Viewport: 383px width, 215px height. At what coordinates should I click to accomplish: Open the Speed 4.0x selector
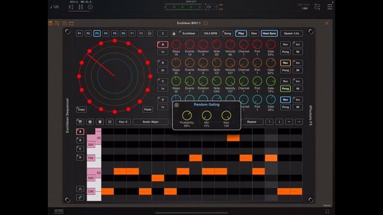[x=291, y=33]
